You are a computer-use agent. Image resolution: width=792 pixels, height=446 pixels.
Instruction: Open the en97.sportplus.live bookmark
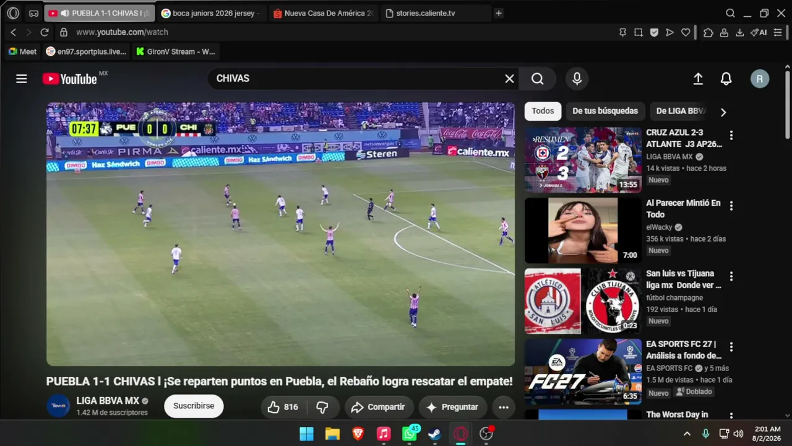[x=86, y=51]
